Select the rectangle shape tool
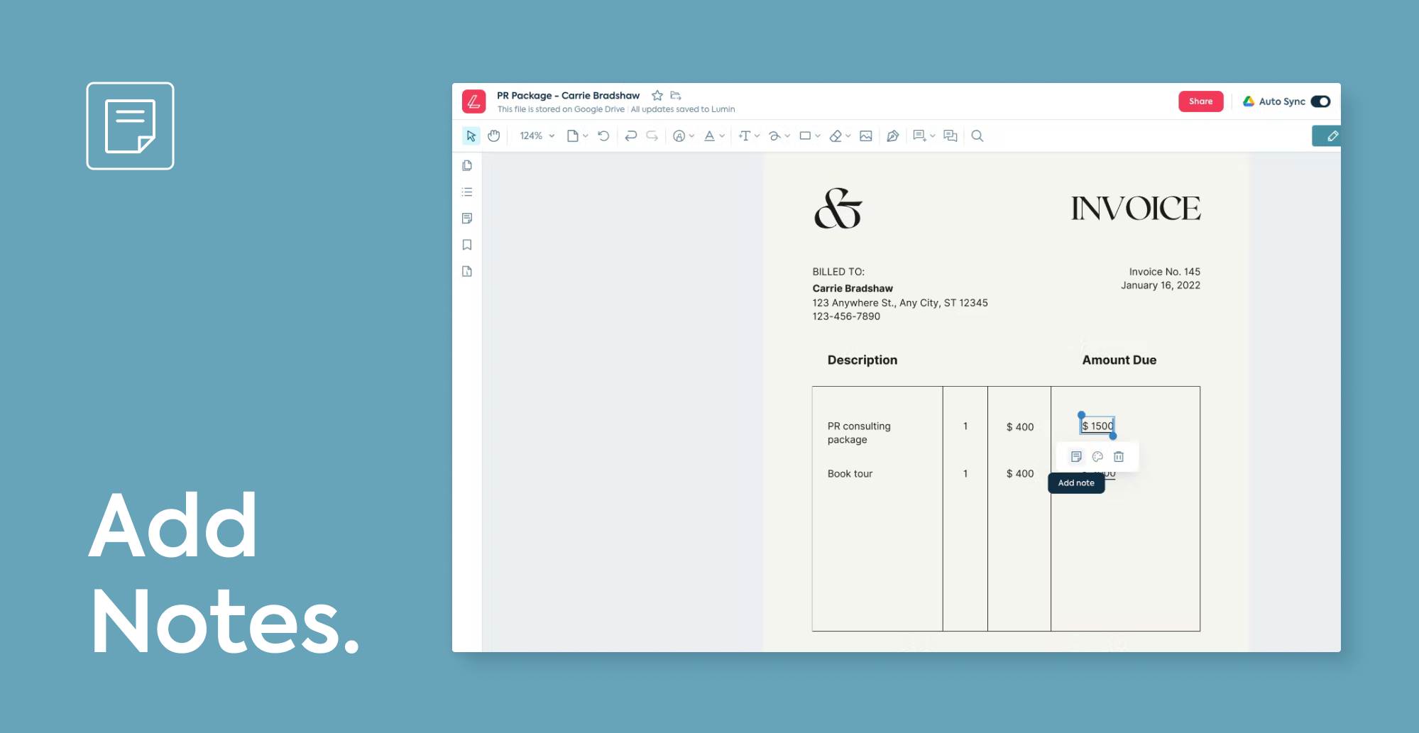The width and height of the screenshot is (1419, 733). [x=805, y=136]
